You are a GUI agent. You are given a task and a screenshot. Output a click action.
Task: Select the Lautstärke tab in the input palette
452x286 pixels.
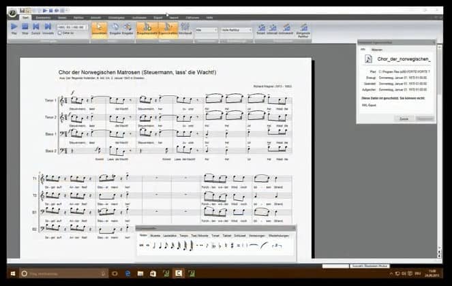(x=170, y=236)
